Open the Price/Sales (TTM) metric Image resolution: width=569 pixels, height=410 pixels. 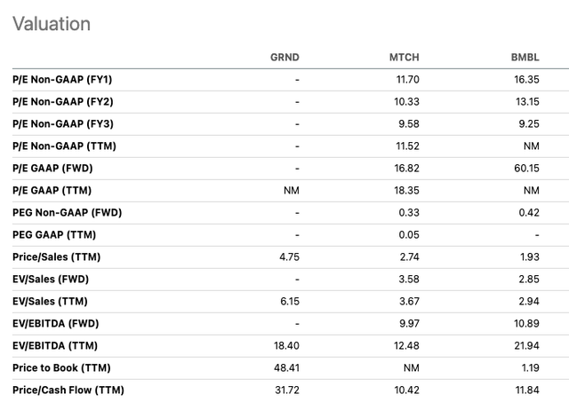[x=56, y=256]
